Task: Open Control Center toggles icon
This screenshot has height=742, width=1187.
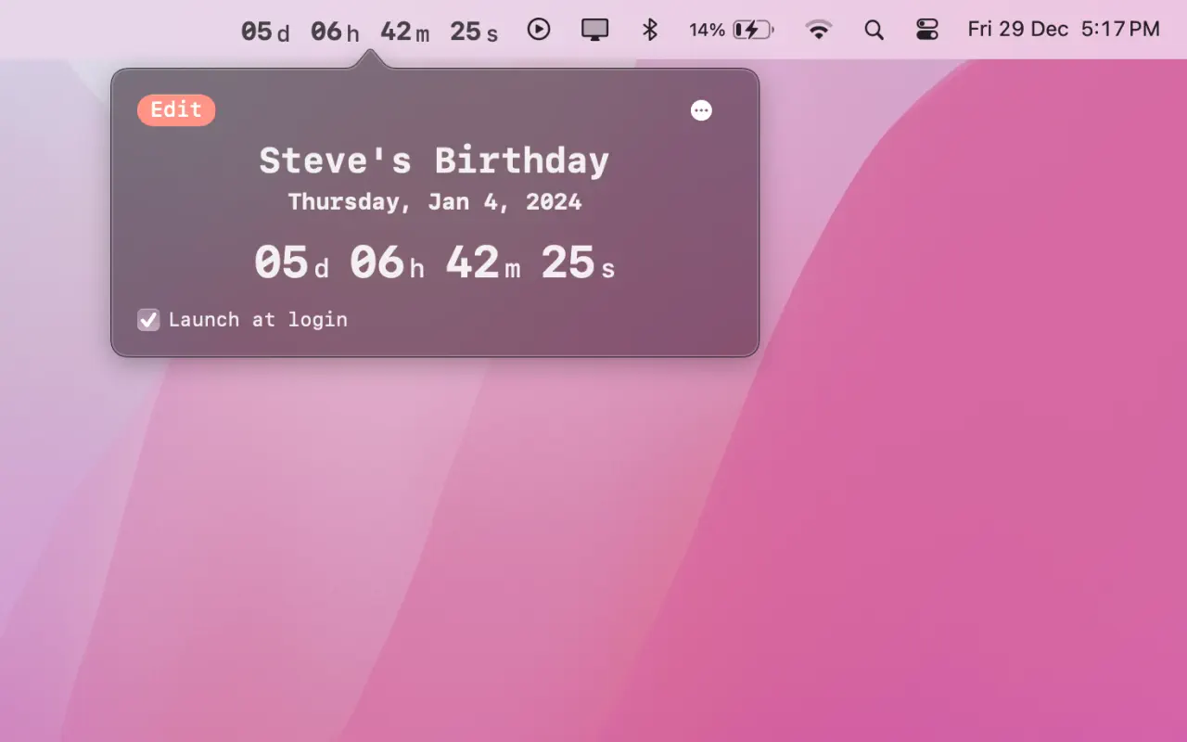Action: coord(927,30)
